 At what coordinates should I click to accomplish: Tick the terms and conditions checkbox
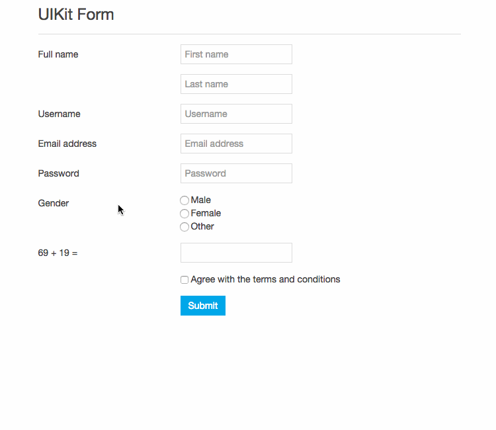(x=185, y=280)
